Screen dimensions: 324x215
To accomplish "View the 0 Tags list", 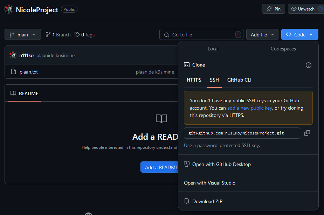I will coord(84,35).
